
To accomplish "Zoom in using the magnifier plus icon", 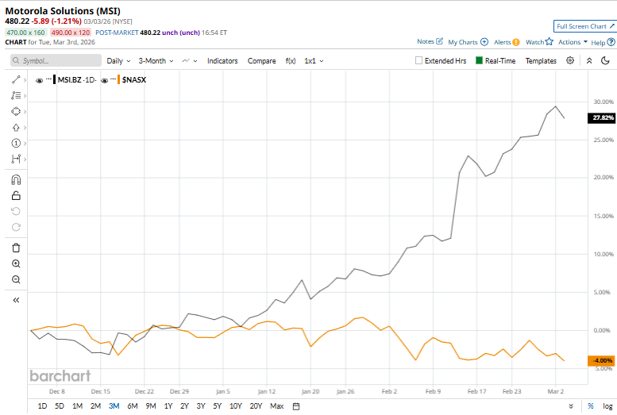I will 16,263.
